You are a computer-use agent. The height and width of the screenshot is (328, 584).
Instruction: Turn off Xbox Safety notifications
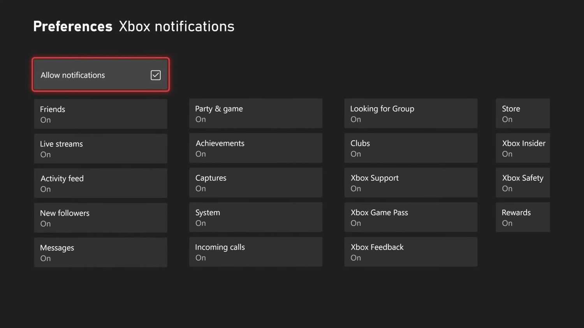522,182
